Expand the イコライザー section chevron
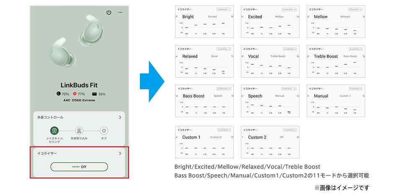 point(120,153)
